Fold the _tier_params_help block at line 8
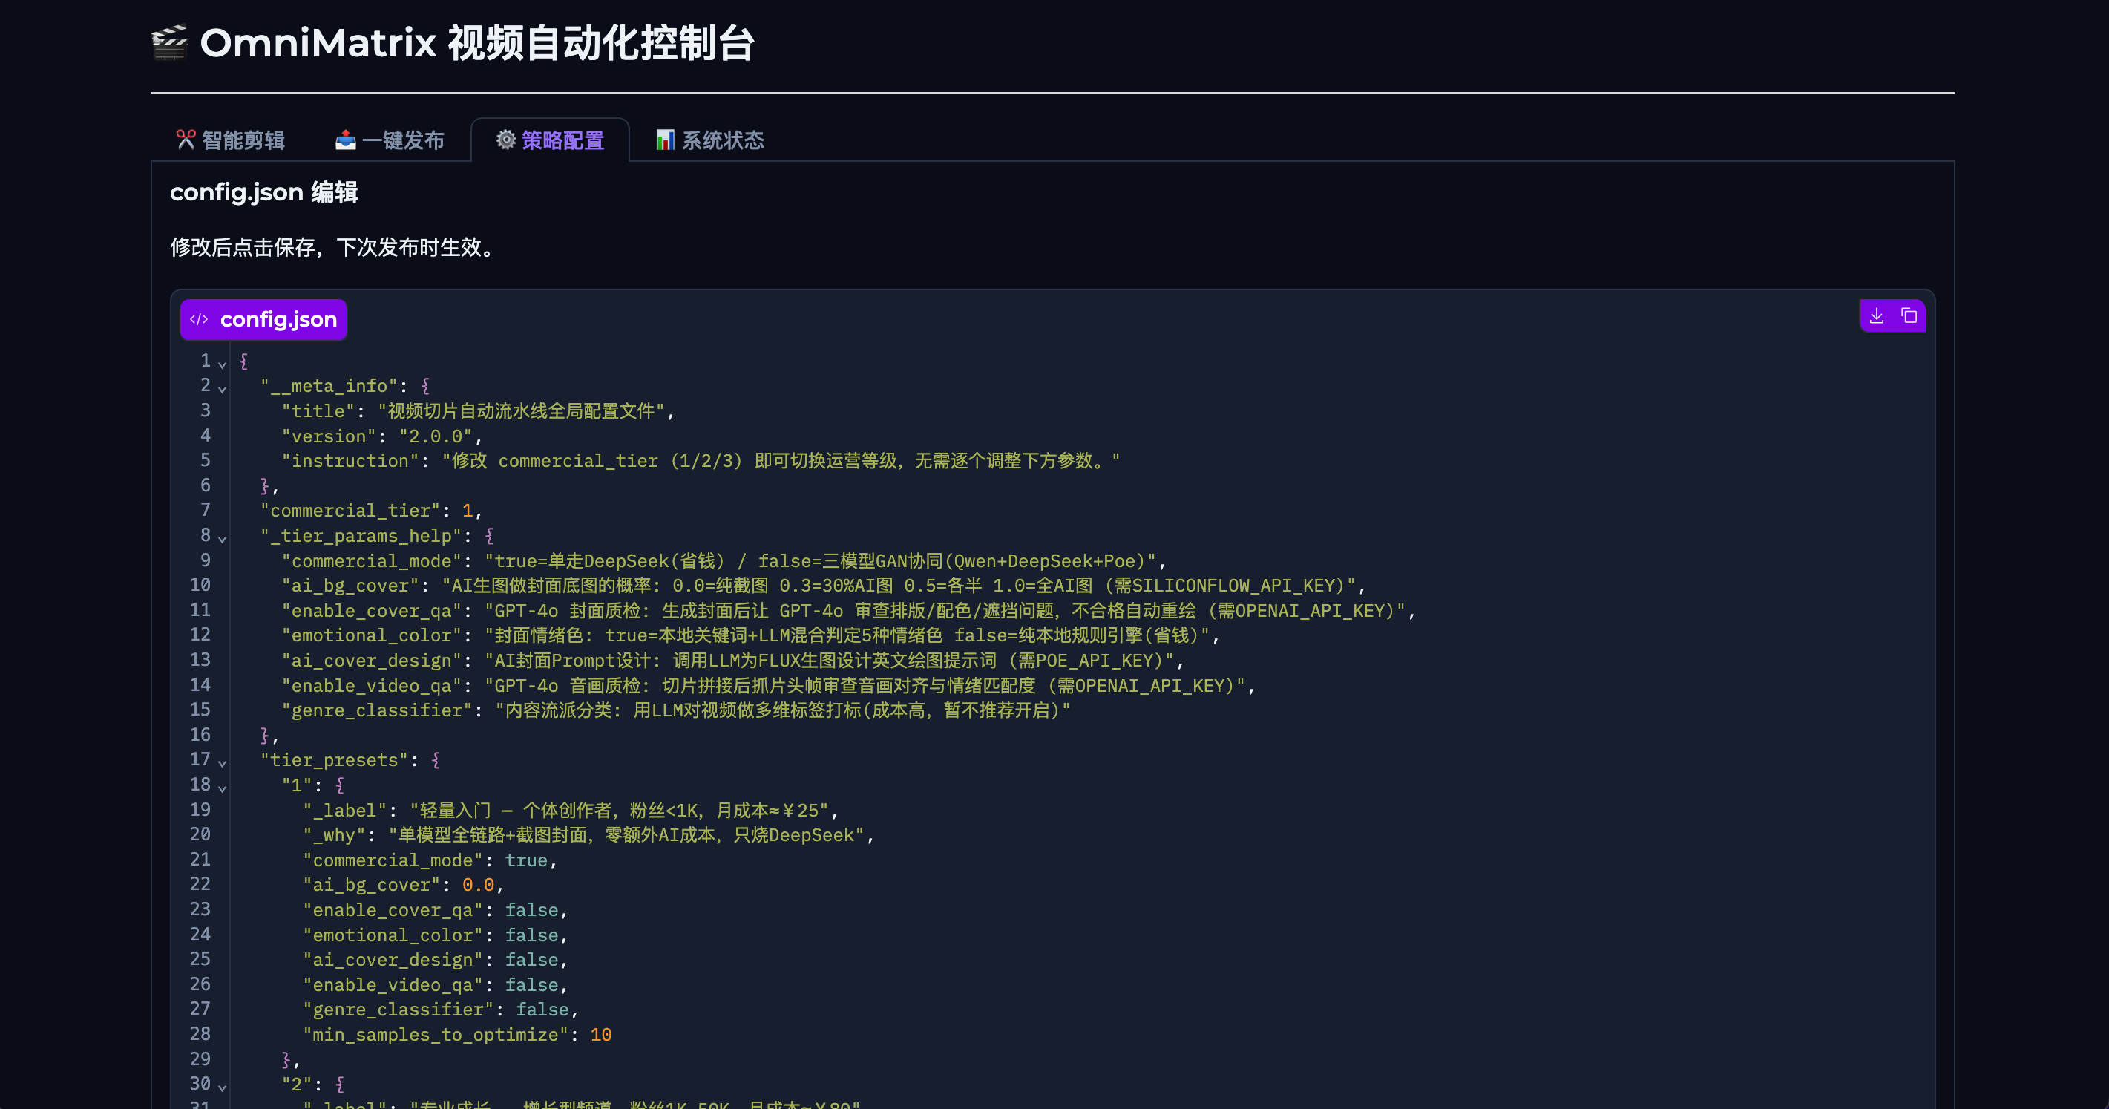Screen dimensions: 2109x1109 (222, 538)
